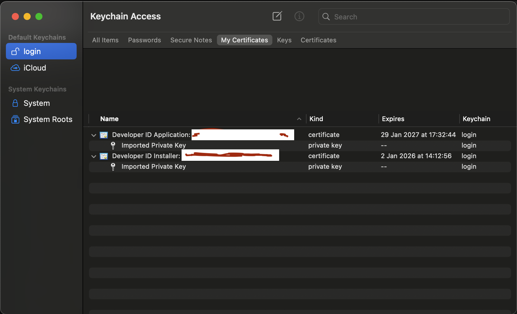Click 'private key' kind under Developer ID Application
The height and width of the screenshot is (314, 517).
point(325,145)
